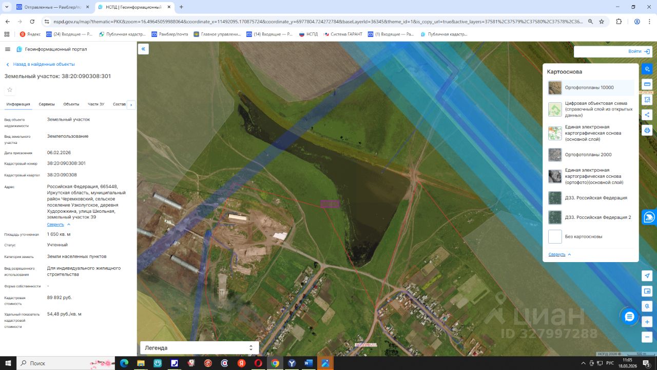Share the current map view
Screen dimensions: 657x370
point(647,115)
